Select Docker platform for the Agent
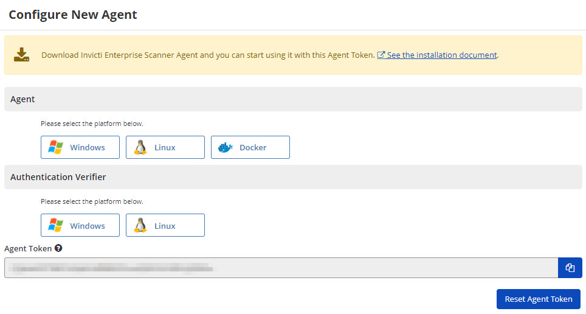Image resolution: width=586 pixels, height=314 pixels. [x=250, y=147]
